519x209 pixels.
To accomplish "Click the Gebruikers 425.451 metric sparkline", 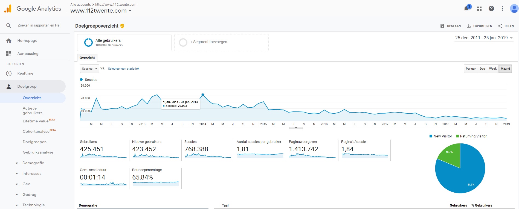I will coord(103,156).
